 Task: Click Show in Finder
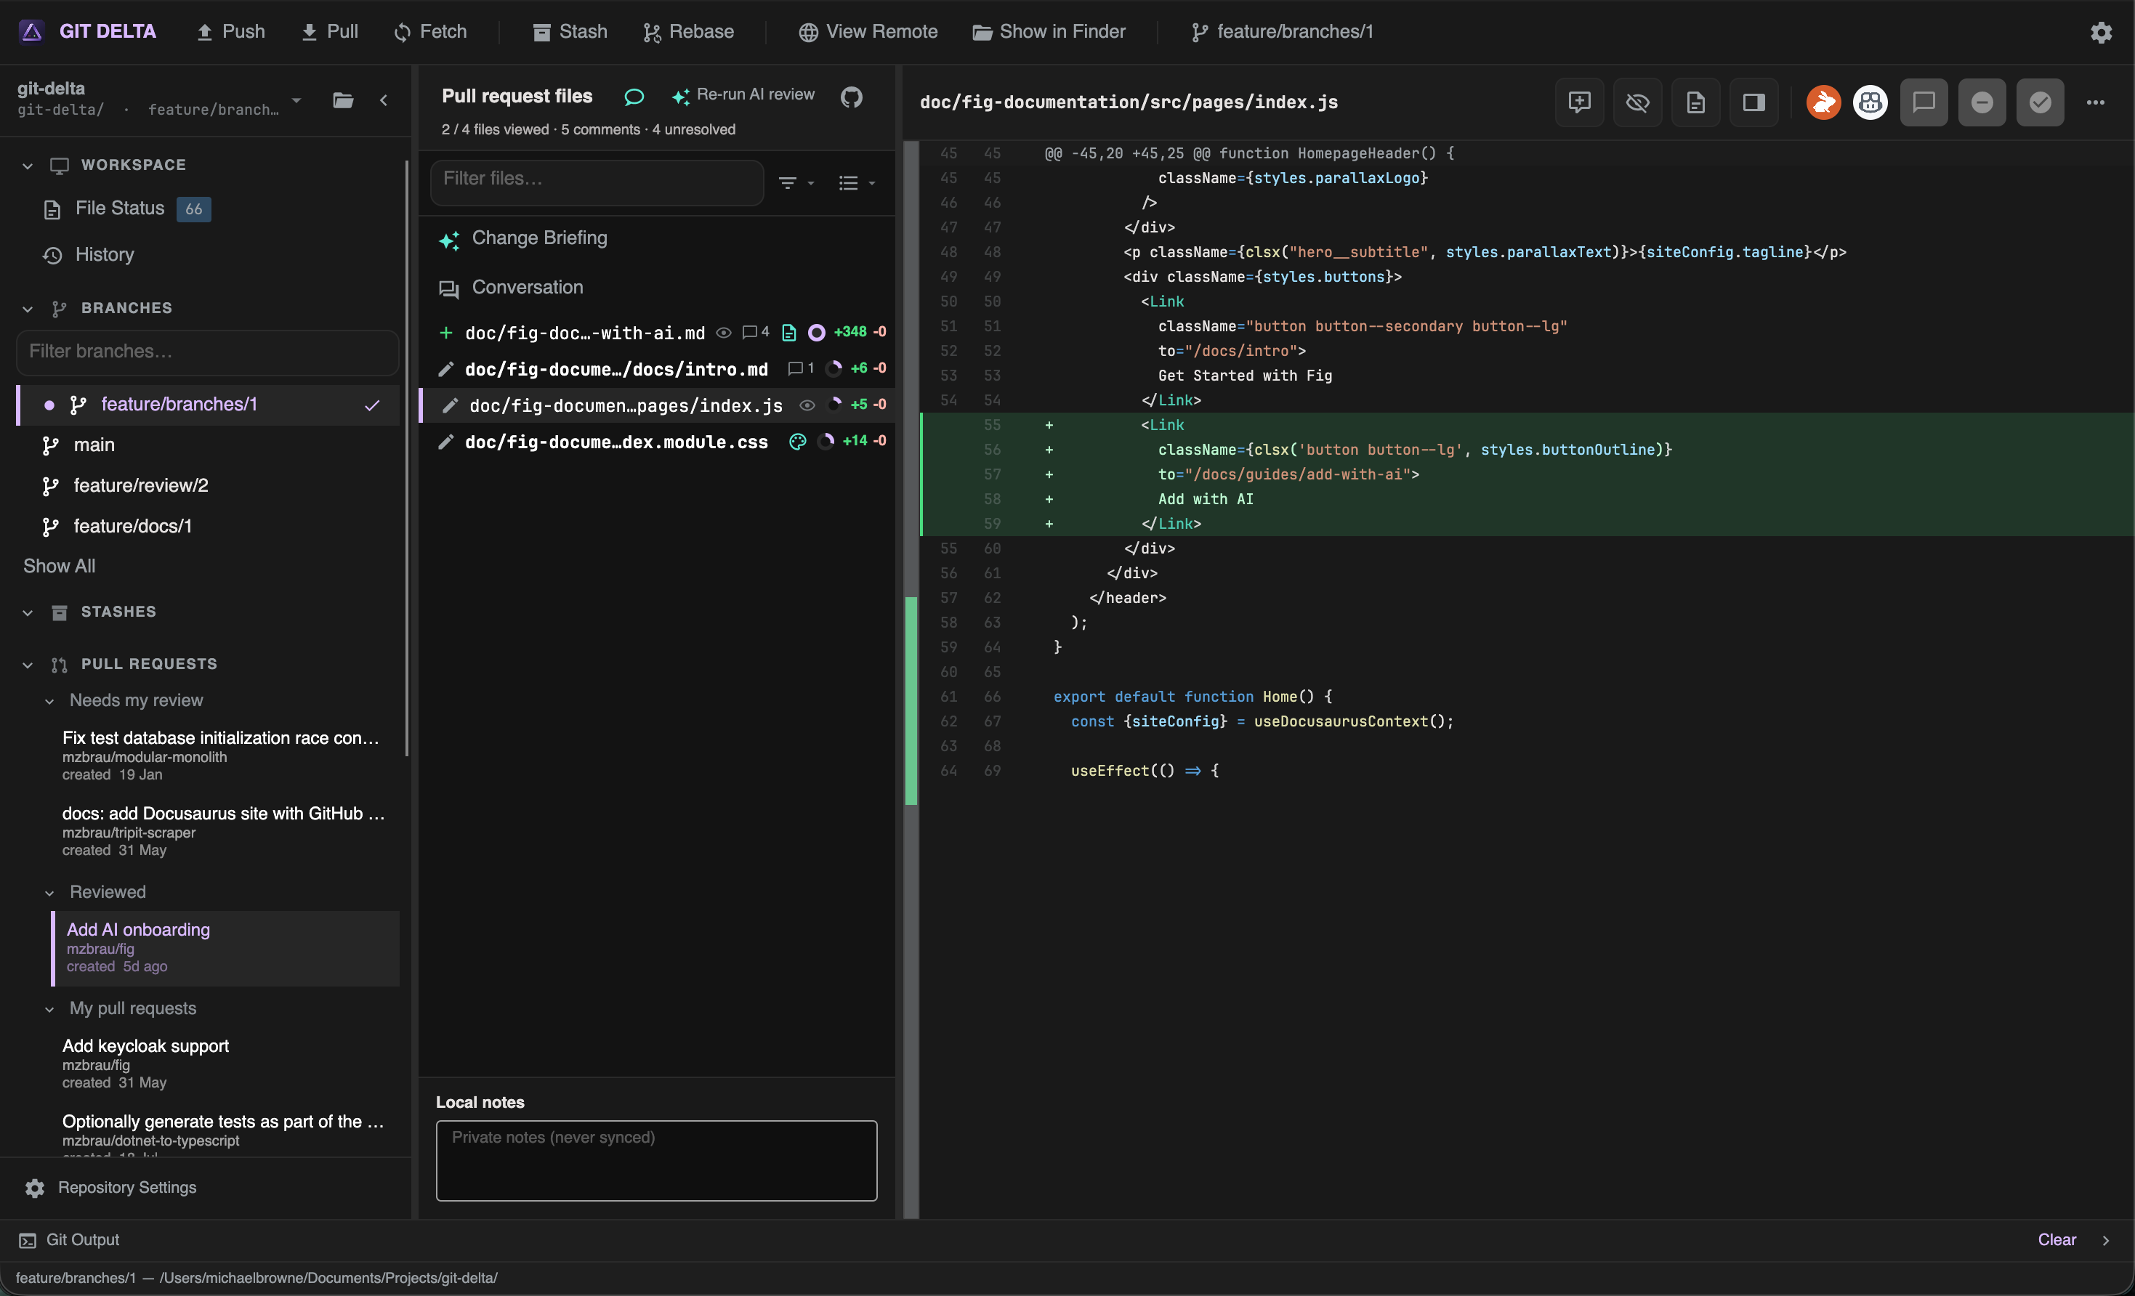1049,31
